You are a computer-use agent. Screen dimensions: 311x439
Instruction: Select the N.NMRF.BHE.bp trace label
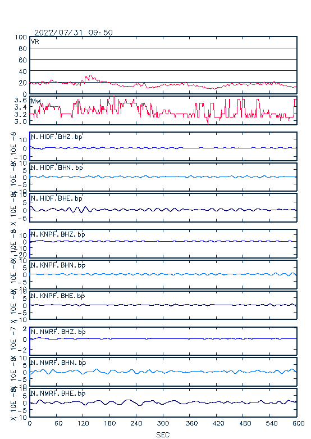point(58,393)
